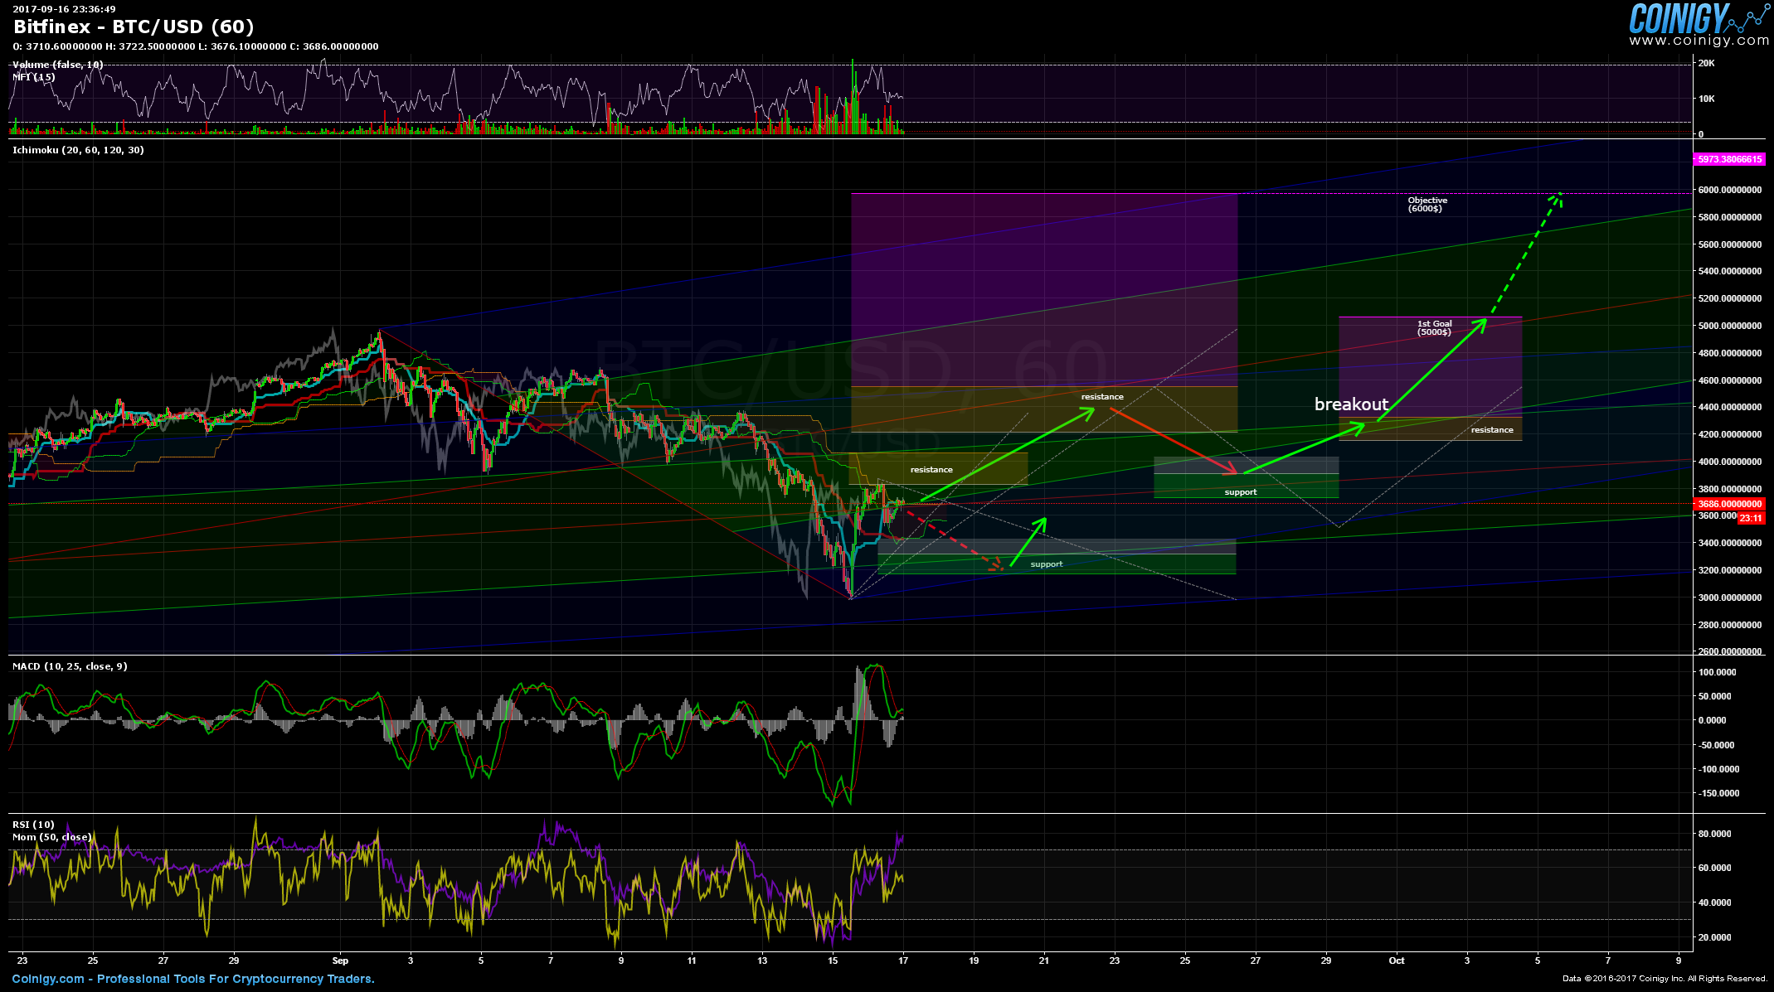This screenshot has height=992, width=1774.
Task: Click the 2800.00000000 price axis label
Action: tap(1728, 625)
